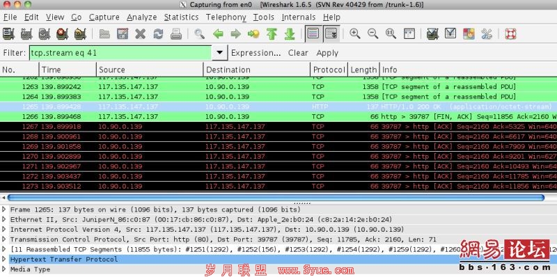This screenshot has height=277, width=557.
Task: Open the Capture menu
Action: tap(104, 17)
